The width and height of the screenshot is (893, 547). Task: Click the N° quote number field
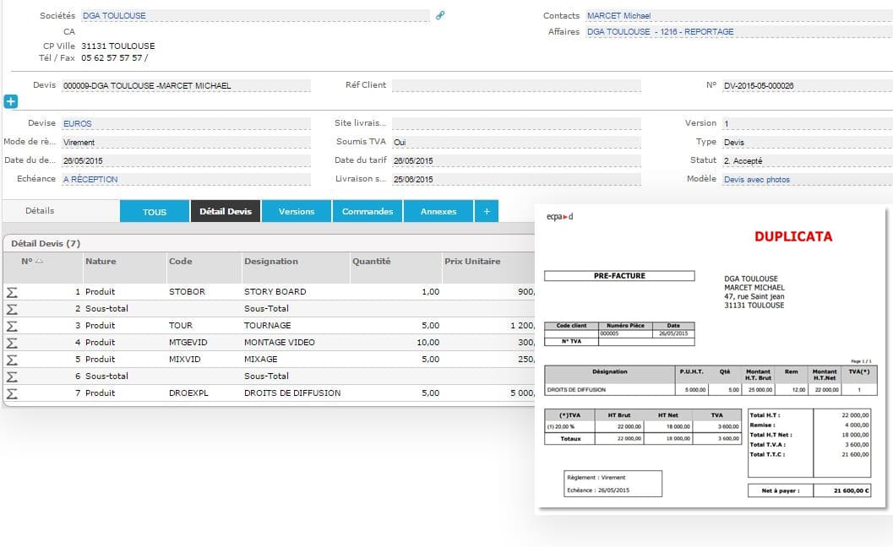[808, 85]
